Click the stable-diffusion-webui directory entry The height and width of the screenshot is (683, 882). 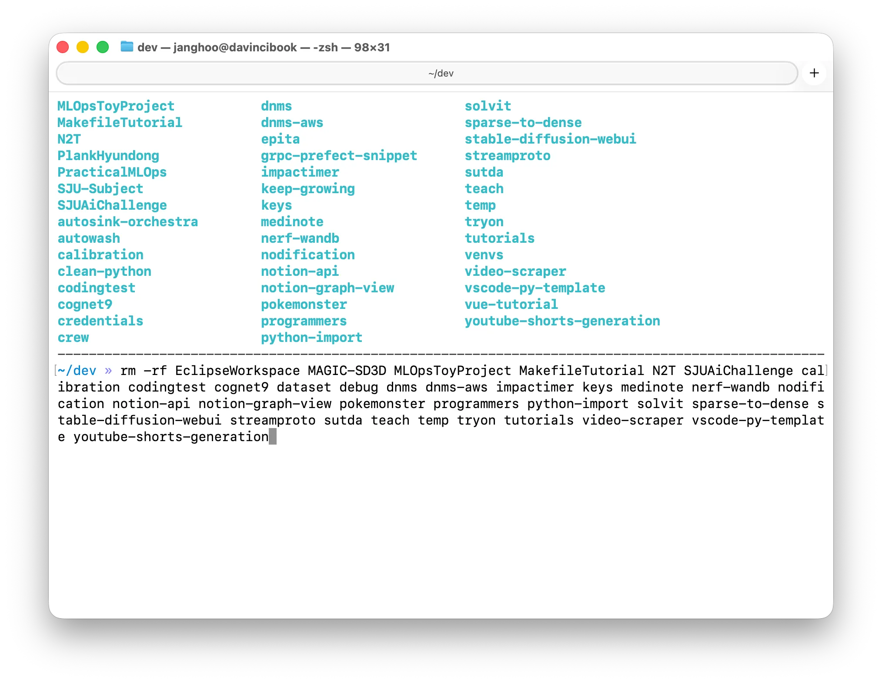coord(550,139)
